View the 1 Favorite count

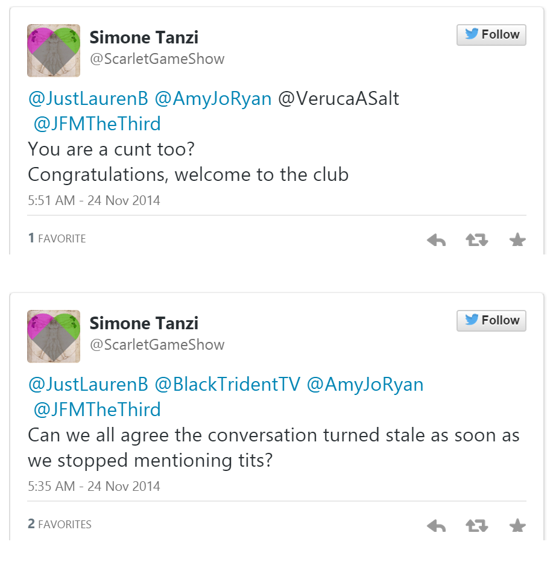pyautogui.click(x=57, y=239)
